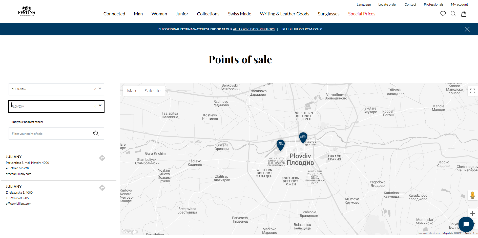Zoom in the map with plus button

pyautogui.click(x=472, y=214)
